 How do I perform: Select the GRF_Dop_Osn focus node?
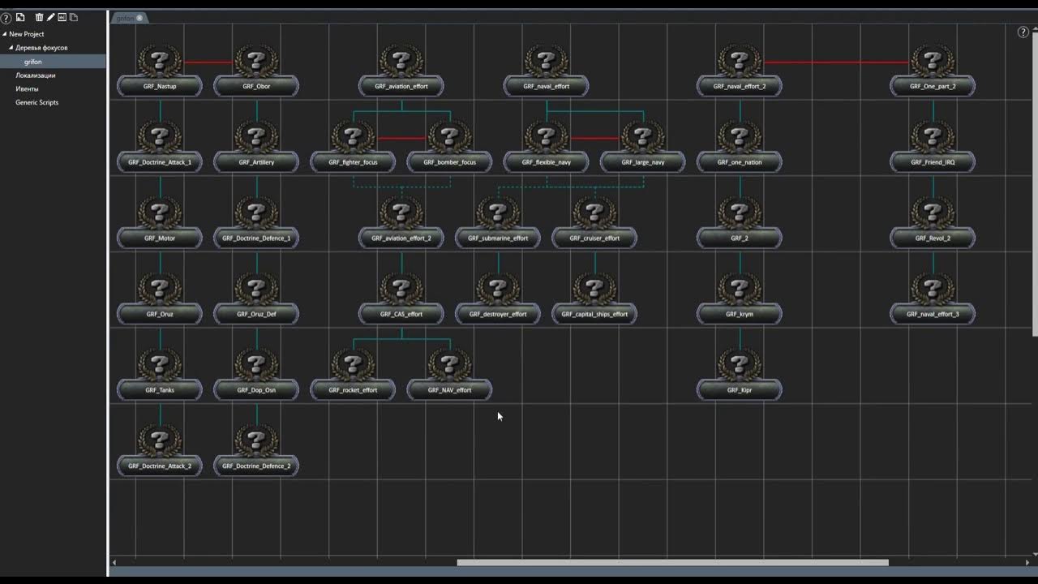(x=256, y=375)
